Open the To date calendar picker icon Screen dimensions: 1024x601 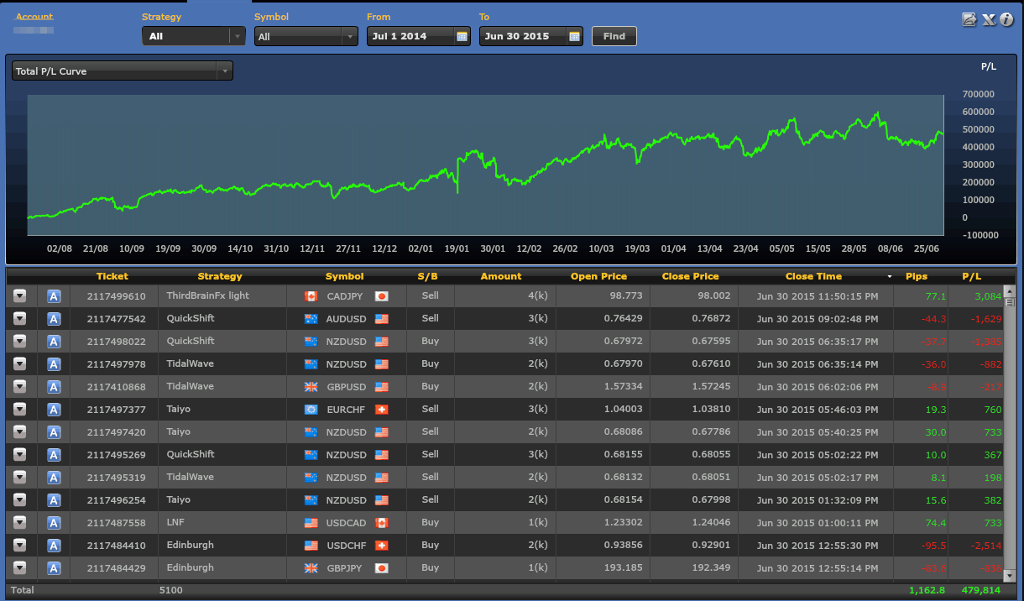coord(574,36)
